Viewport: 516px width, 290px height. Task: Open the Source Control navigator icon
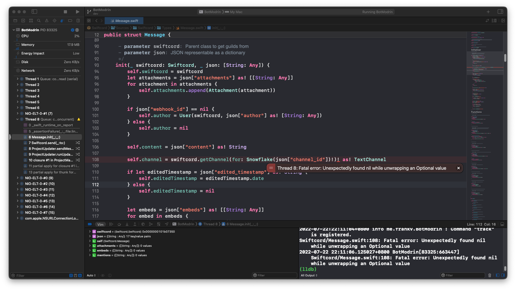(x=23, y=21)
